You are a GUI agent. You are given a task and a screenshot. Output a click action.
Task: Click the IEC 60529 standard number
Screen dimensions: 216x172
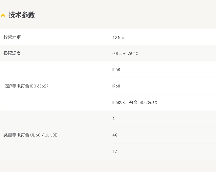[39, 86]
